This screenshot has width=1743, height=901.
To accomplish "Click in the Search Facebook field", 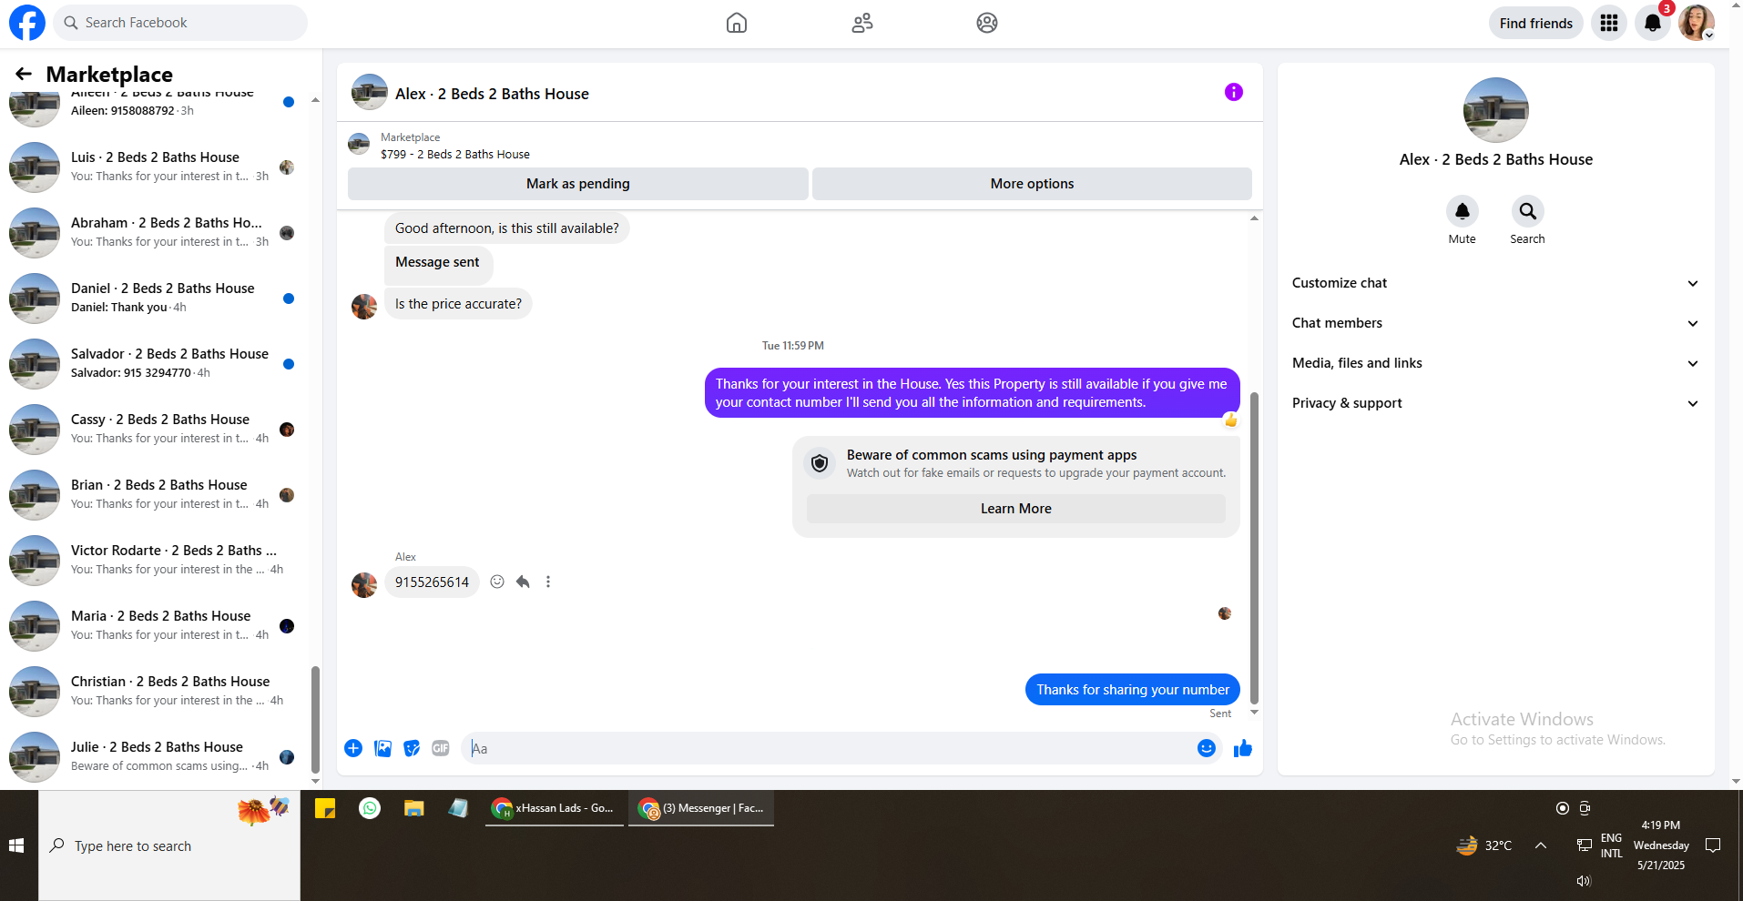I will click(x=180, y=23).
